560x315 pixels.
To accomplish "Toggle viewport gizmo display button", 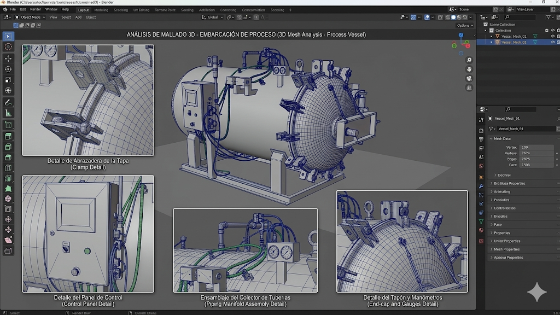I will coord(413,17).
